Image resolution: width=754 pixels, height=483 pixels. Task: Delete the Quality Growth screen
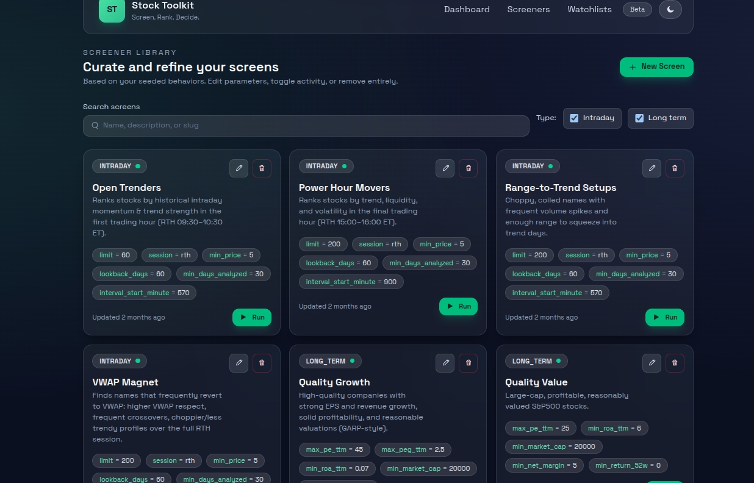[x=468, y=363]
